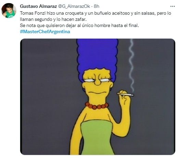
Task: Click Marge's squinting eyes in image
Action: (x=97, y=80)
